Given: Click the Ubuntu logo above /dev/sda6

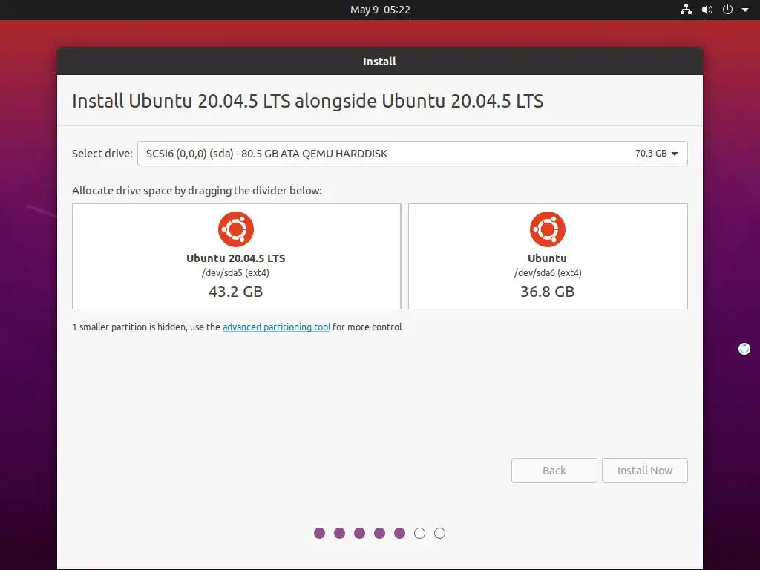Looking at the screenshot, I should point(548,229).
